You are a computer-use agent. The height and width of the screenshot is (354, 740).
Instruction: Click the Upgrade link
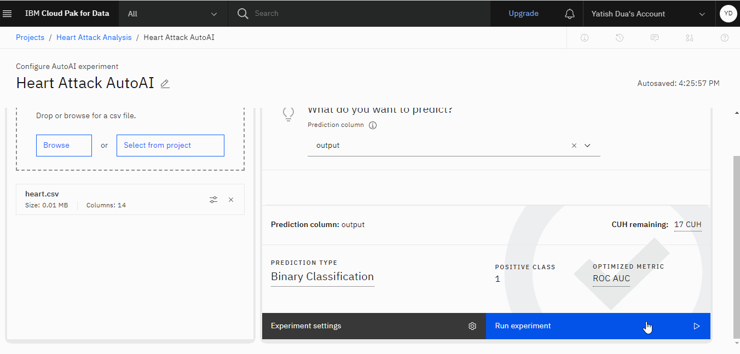click(523, 14)
